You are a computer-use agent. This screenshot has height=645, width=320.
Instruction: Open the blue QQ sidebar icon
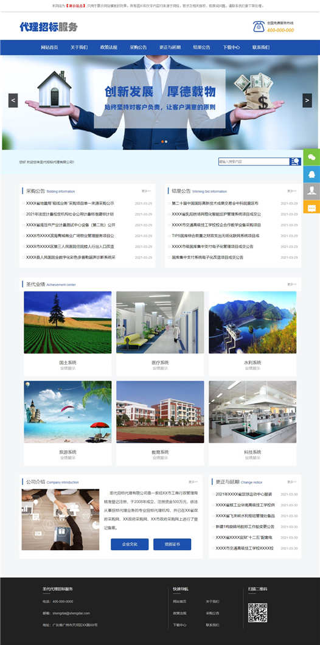pos(311,174)
